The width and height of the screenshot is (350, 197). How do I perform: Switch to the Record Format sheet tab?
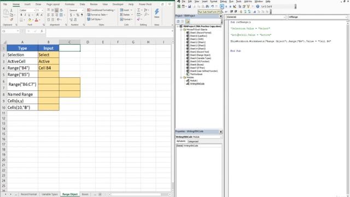28,194
